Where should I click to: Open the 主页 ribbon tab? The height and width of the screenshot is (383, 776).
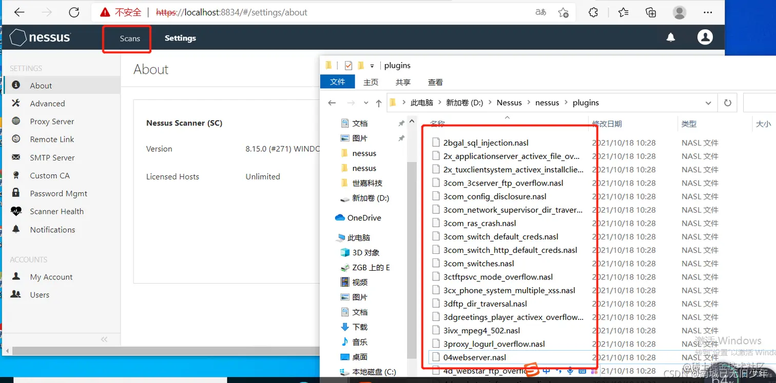(x=371, y=82)
